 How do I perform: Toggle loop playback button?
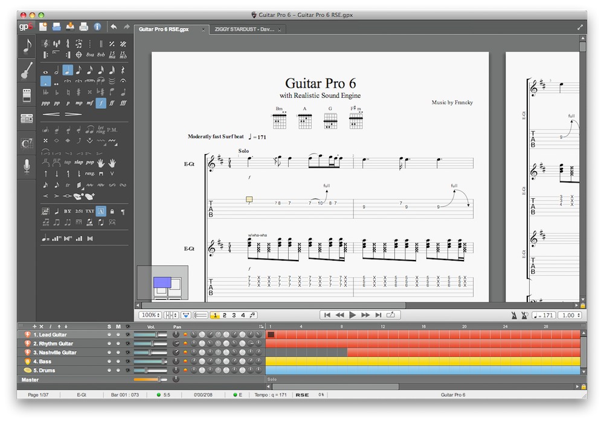[x=391, y=315]
